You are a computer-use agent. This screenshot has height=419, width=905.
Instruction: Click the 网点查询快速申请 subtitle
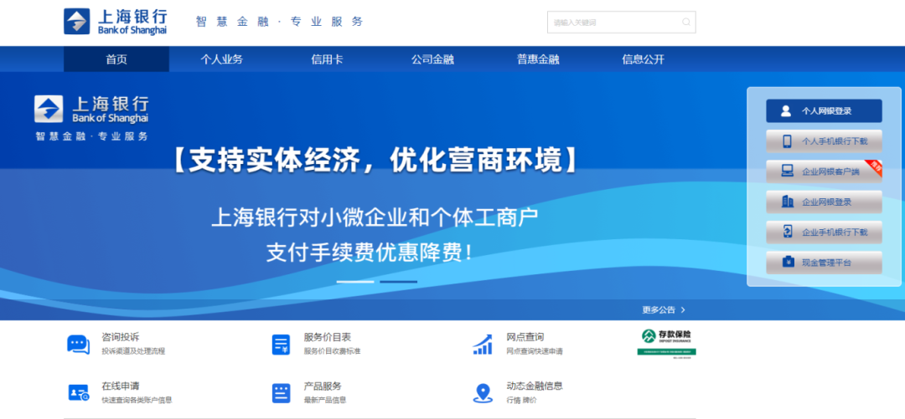535,351
